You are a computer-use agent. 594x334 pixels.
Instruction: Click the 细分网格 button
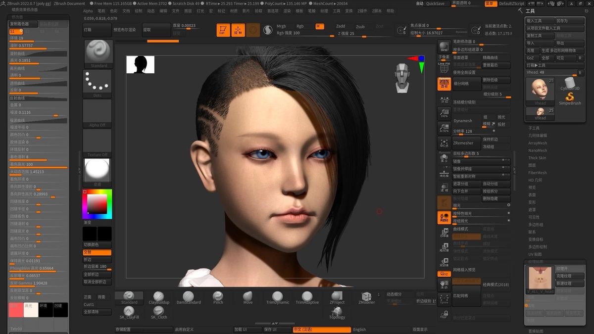pyautogui.click(x=466, y=84)
